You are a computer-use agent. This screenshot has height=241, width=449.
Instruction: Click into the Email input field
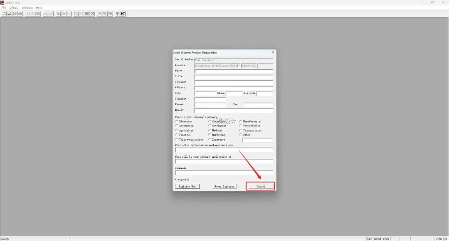(234, 110)
